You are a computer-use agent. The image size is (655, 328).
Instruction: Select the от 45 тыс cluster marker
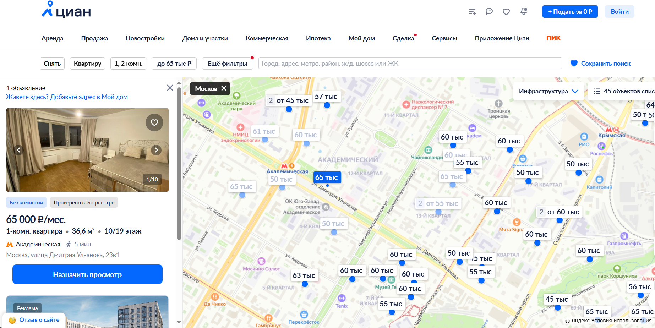289,100
